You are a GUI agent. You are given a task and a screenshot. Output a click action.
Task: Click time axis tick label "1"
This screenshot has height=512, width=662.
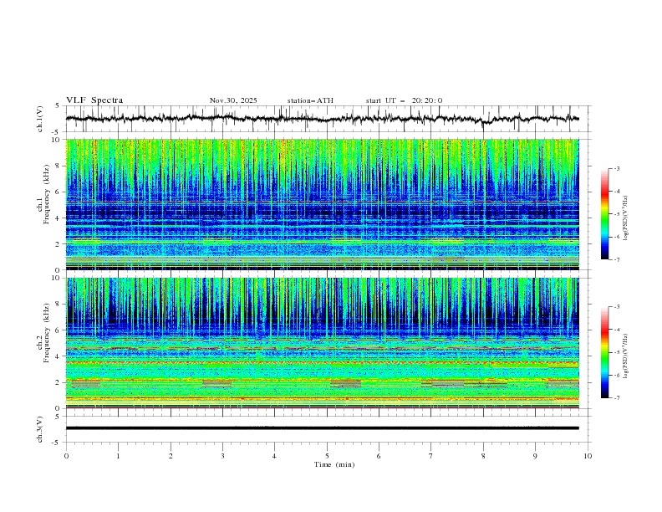(x=118, y=456)
